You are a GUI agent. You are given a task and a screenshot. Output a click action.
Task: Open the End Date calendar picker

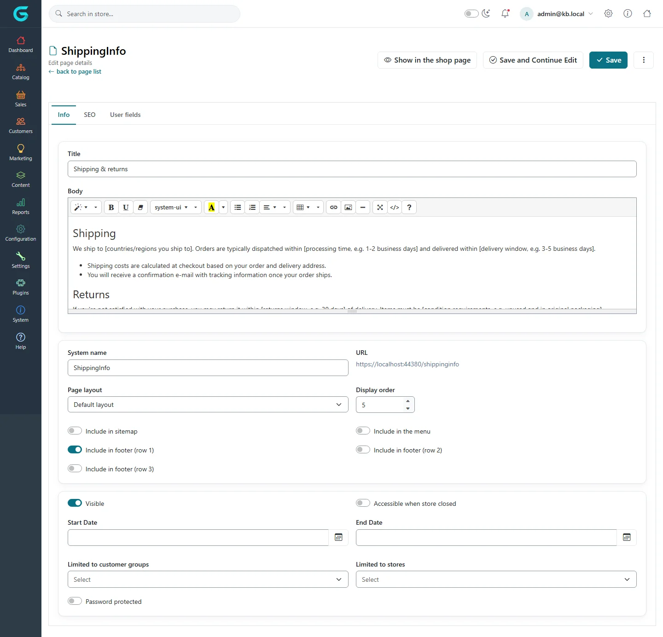pyautogui.click(x=627, y=538)
